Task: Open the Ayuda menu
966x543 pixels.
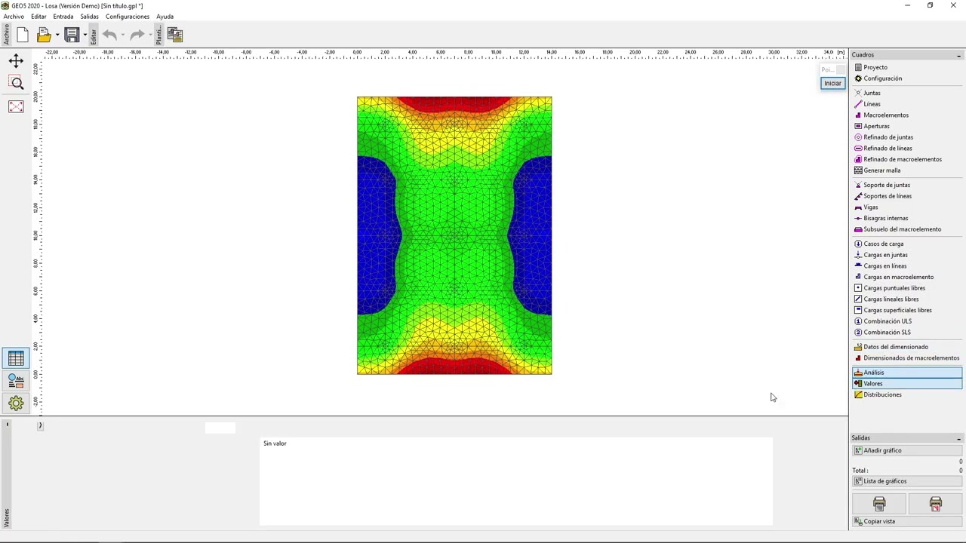Action: point(165,17)
